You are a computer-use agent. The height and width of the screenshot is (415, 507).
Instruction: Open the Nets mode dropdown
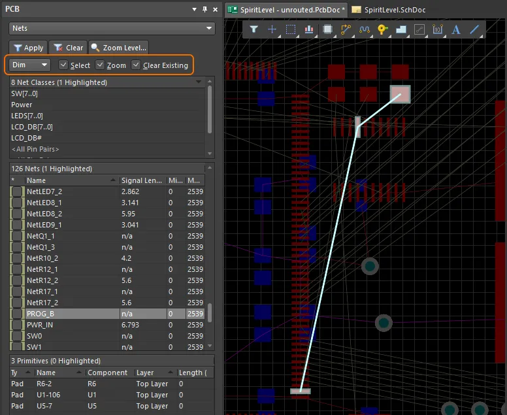point(112,29)
